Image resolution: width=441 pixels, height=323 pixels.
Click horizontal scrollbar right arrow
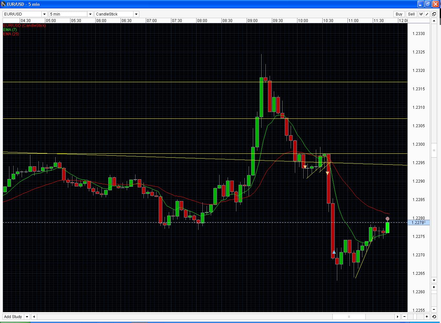tap(398, 317)
